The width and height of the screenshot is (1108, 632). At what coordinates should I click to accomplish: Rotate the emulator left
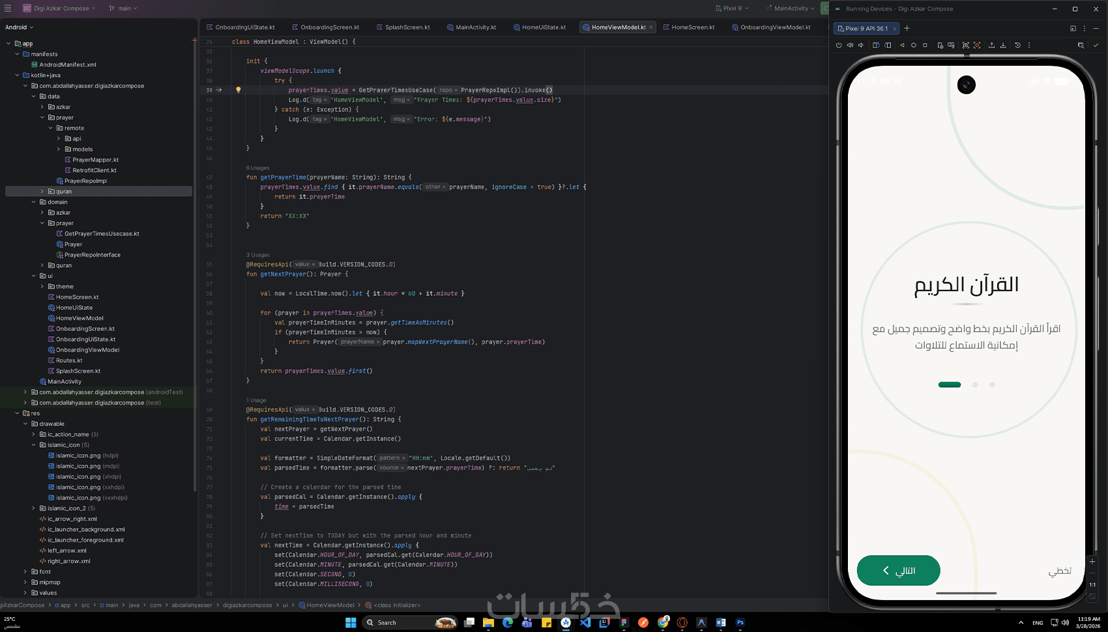(x=876, y=46)
